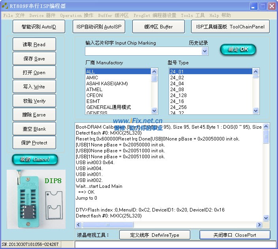This screenshot has height=249, width=278.
Task: Select ALL in the Manufactory list
Action: (118, 71)
